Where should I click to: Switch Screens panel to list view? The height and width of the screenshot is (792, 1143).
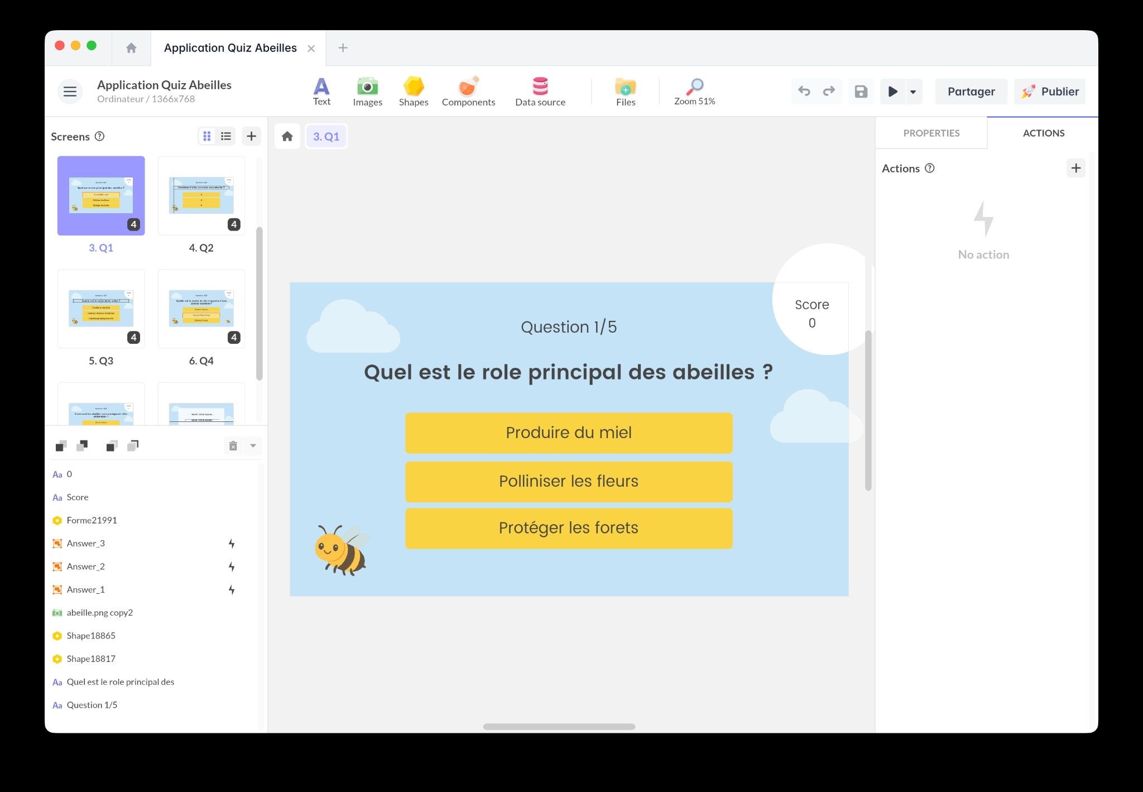pyautogui.click(x=225, y=136)
